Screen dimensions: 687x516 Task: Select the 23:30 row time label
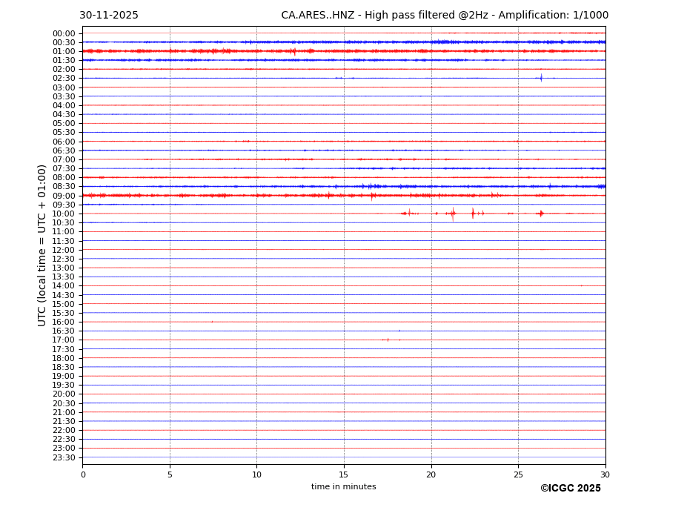64,457
